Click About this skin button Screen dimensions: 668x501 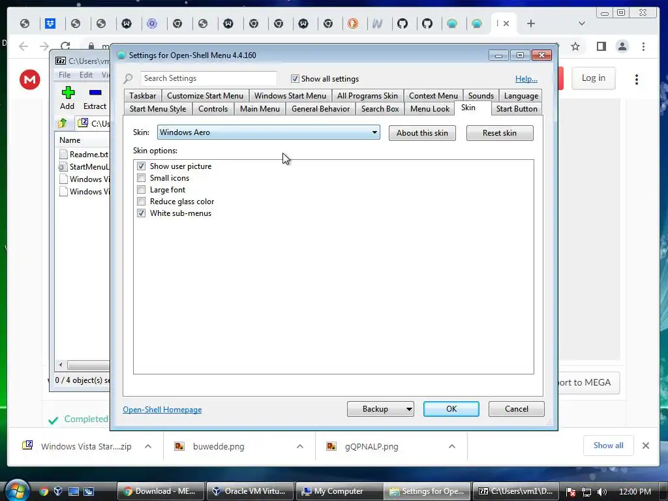coord(422,133)
